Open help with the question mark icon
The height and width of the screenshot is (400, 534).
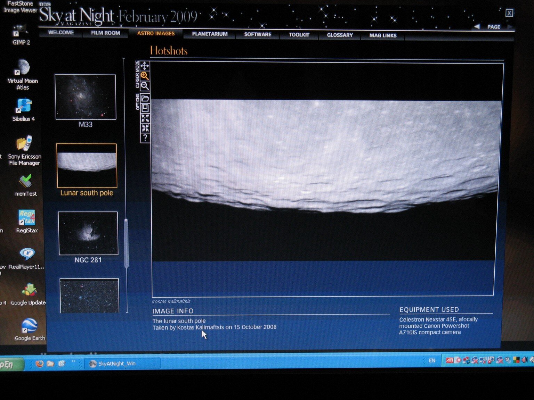(x=145, y=138)
